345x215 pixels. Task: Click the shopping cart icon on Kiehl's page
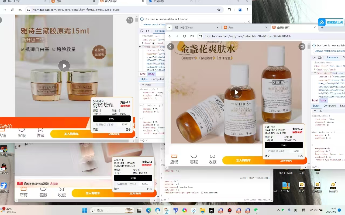coord(302,47)
